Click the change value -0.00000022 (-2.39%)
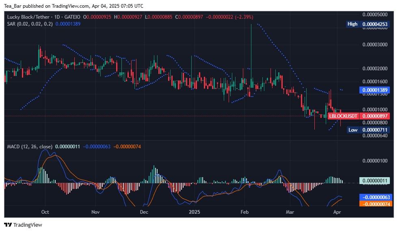Image resolution: width=398 pixels, height=232 pixels. pos(229,17)
